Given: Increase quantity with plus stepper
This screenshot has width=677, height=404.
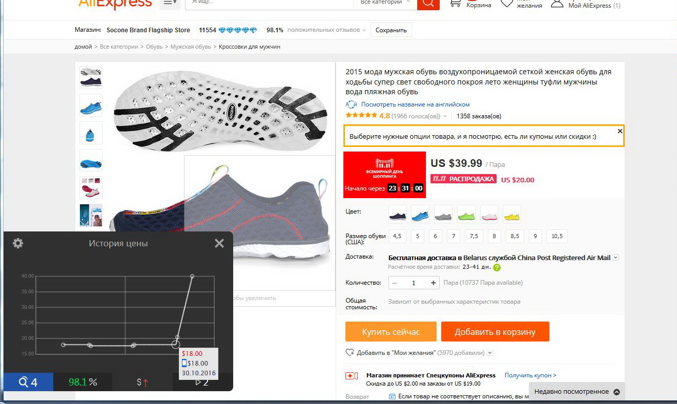Looking at the screenshot, I should point(434,283).
